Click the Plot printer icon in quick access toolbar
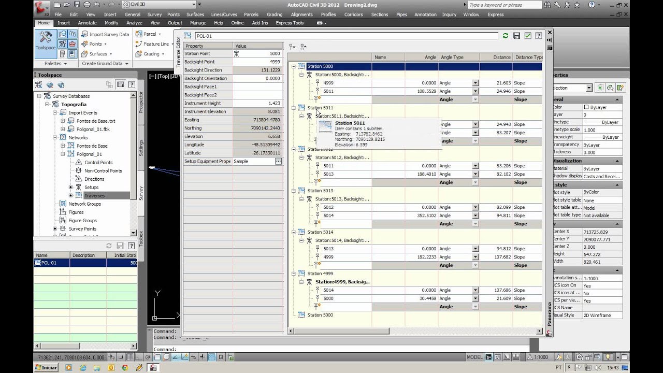Screen dimensions: 663x373 pos(87,4)
